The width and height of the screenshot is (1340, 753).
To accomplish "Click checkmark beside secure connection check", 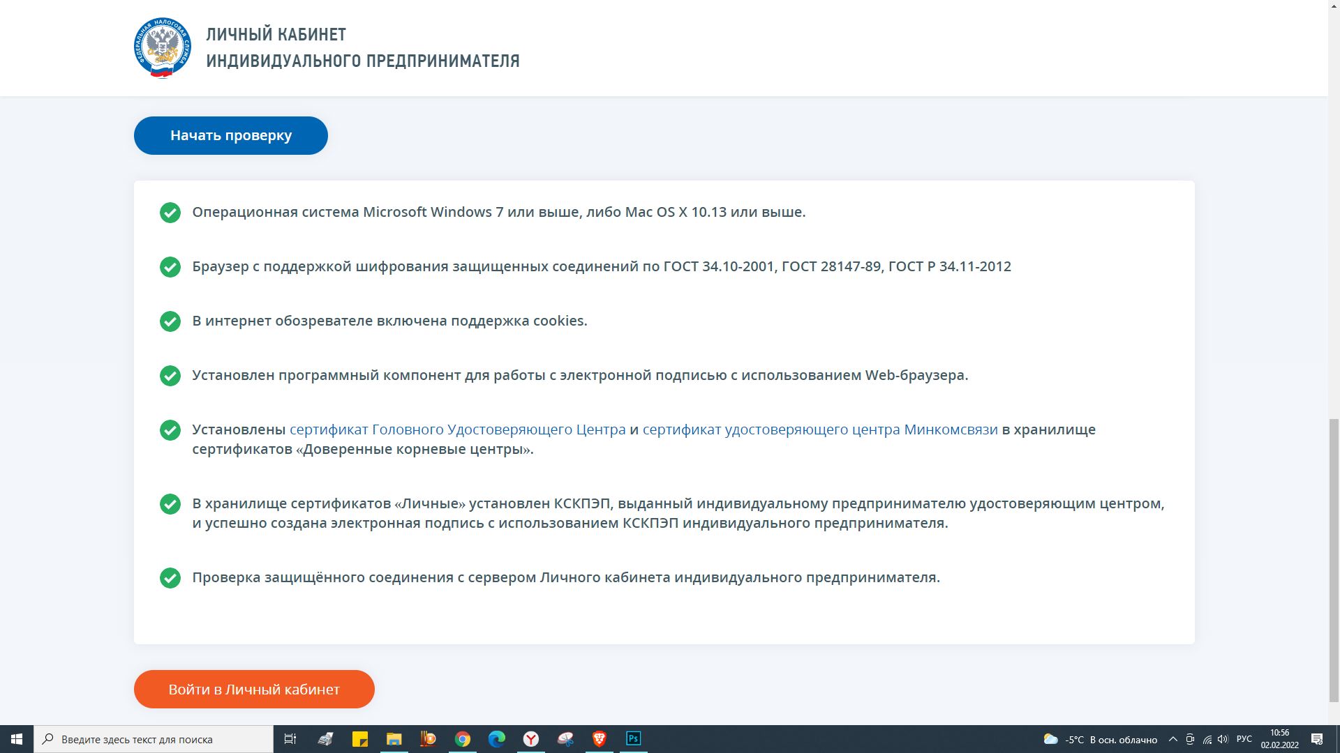I will pyautogui.click(x=170, y=578).
